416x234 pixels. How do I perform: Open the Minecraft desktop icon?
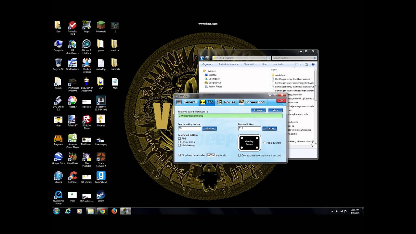pyautogui.click(x=101, y=27)
